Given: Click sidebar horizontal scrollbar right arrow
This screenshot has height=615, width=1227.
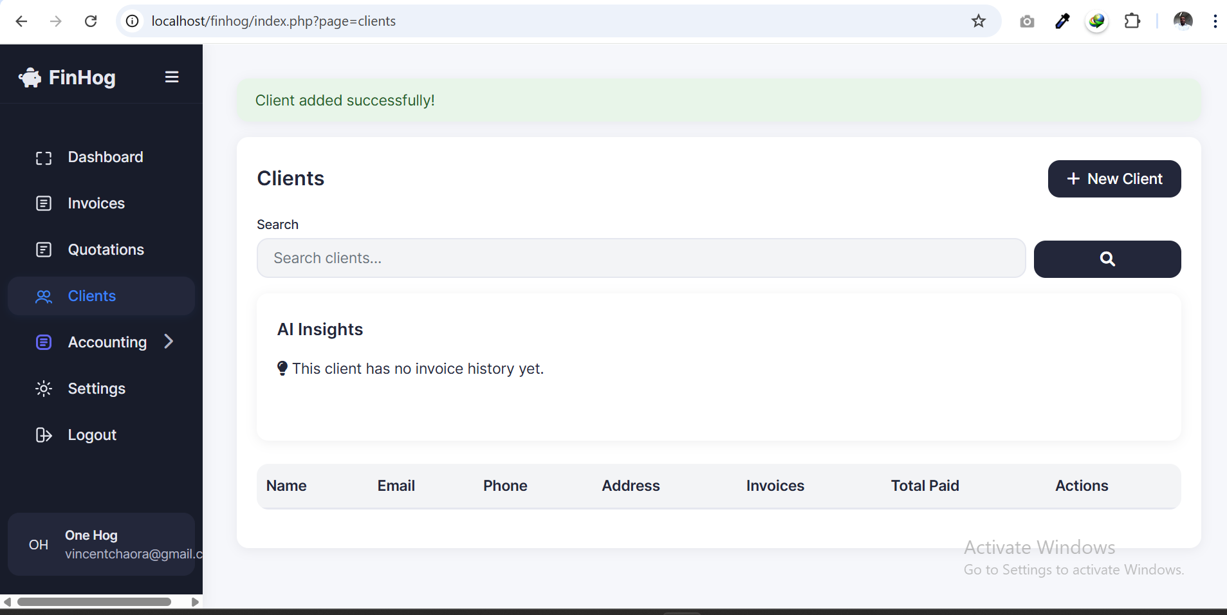Looking at the screenshot, I should [195, 602].
